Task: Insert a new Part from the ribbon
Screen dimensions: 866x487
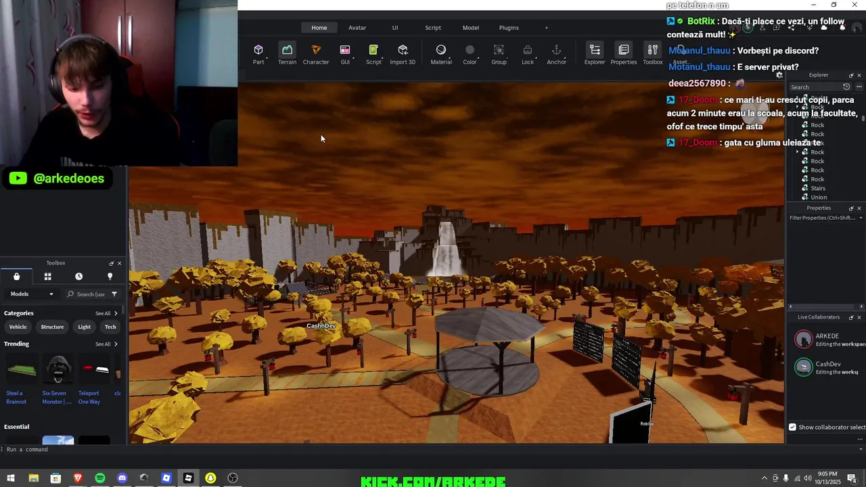Action: [258, 54]
